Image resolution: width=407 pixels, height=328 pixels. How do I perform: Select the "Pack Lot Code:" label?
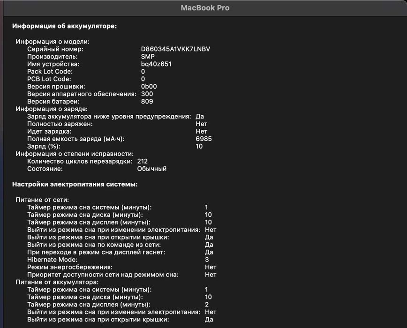click(x=50, y=72)
